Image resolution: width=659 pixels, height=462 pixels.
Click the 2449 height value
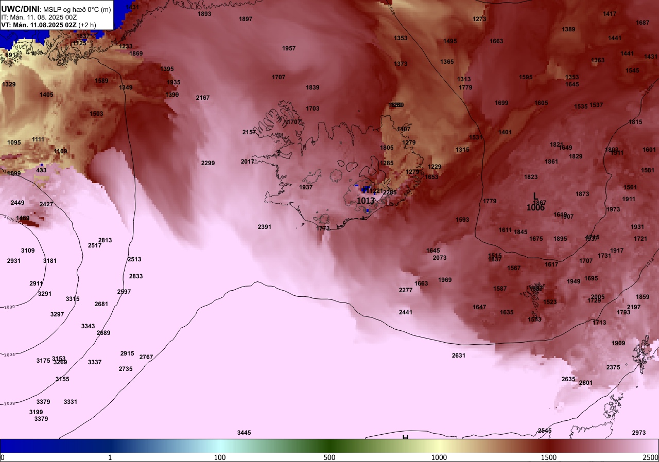pos(18,203)
